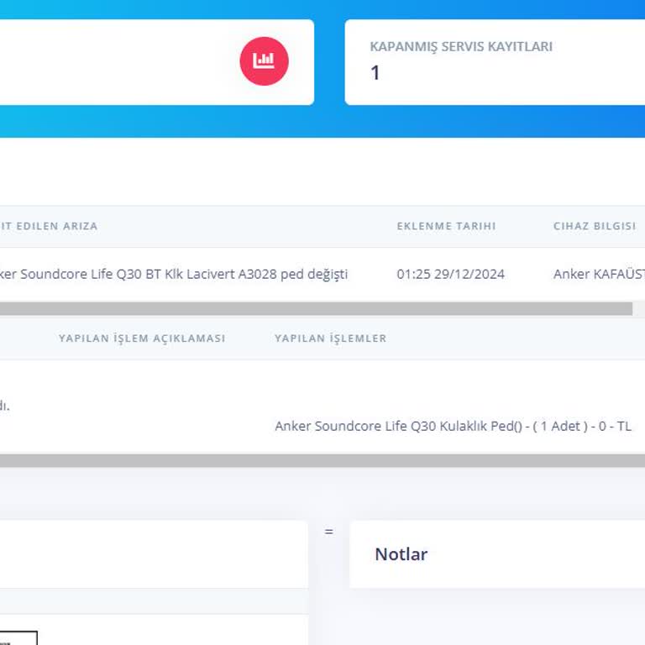Select the Kulaklık Ped 1 Adet entry
This screenshot has height=645, width=645.
[x=453, y=426]
